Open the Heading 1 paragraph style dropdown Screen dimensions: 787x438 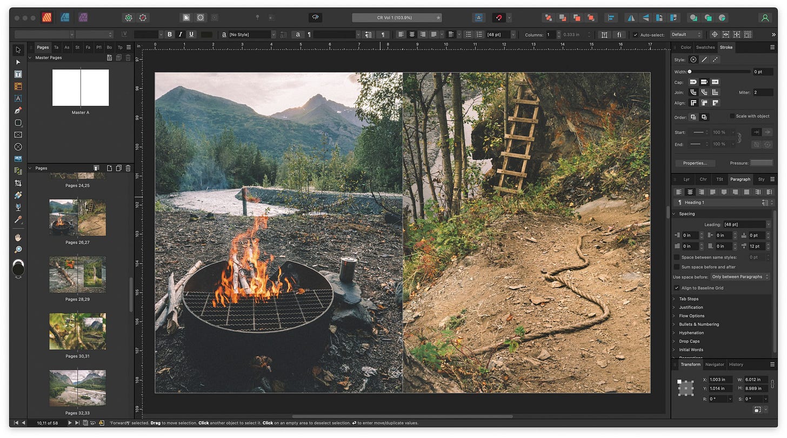(x=723, y=203)
